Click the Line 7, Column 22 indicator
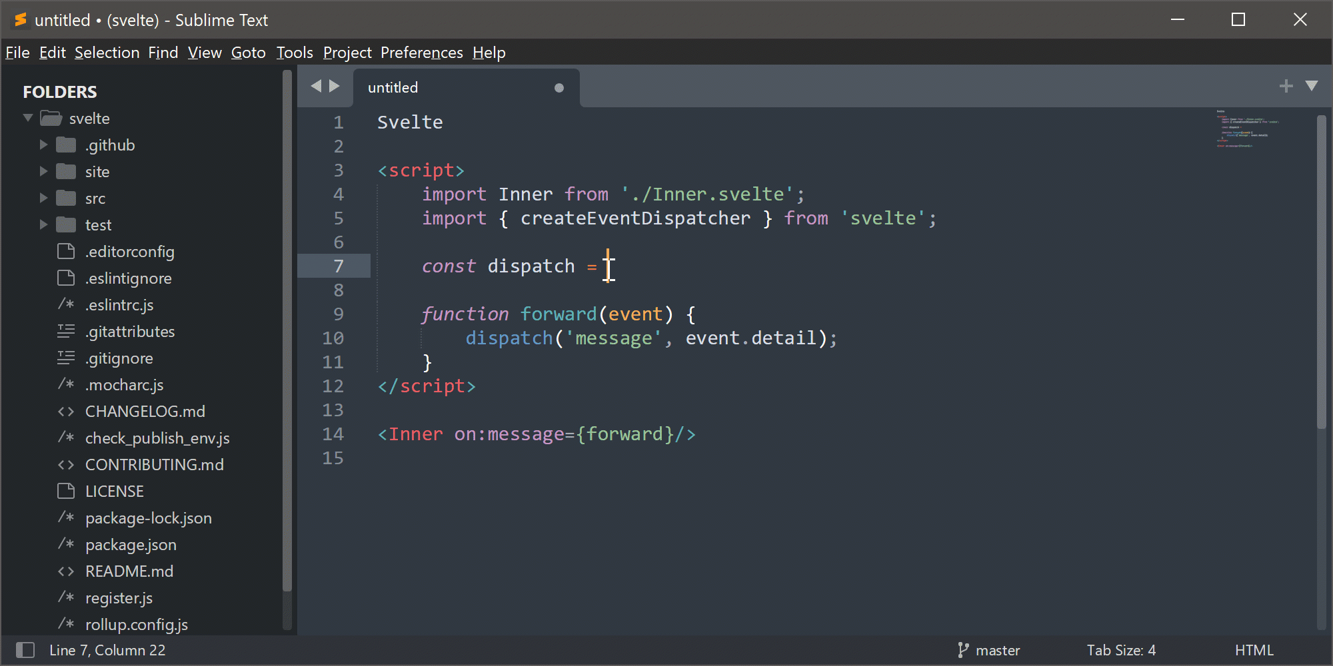Image resolution: width=1333 pixels, height=666 pixels. 109,649
